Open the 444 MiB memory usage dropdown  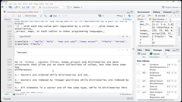coord(162,16)
